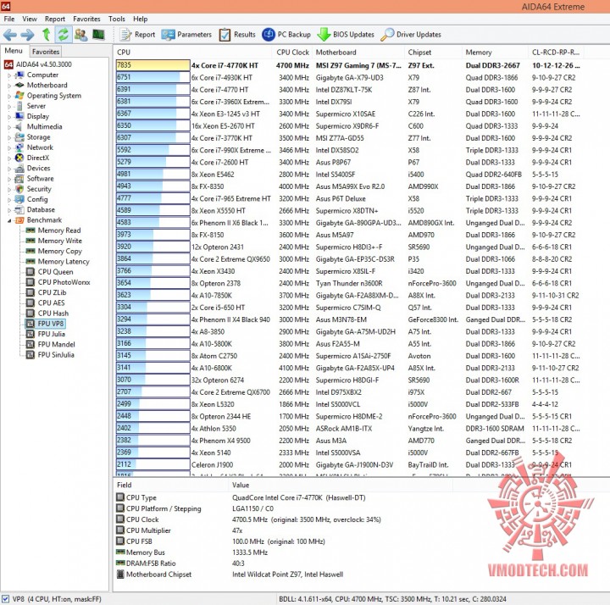Open the Report wizard from toolbar
Viewport: 610px width, 605px height.
(x=137, y=35)
